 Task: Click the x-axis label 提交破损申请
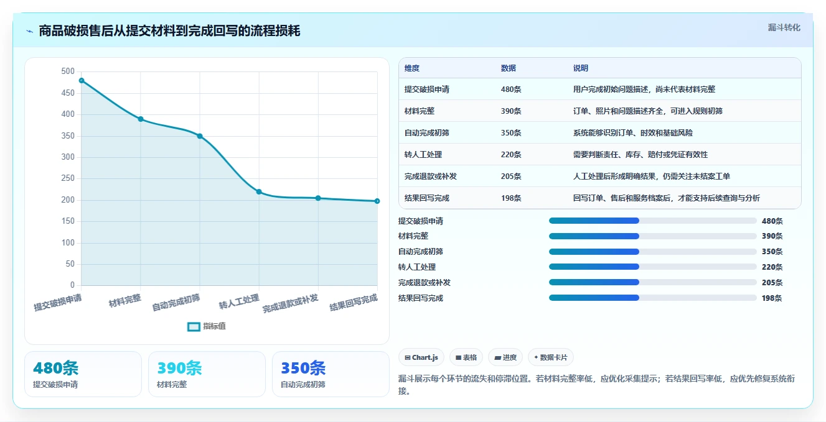(x=58, y=302)
